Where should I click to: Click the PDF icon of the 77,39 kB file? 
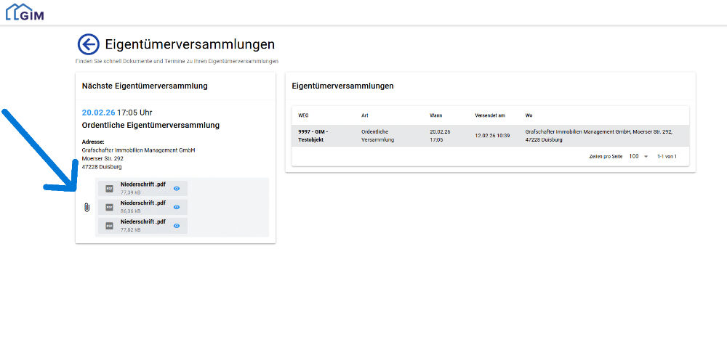pyautogui.click(x=109, y=188)
